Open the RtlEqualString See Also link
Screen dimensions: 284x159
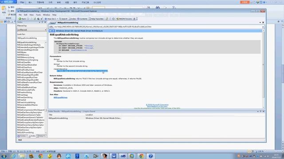60,97
